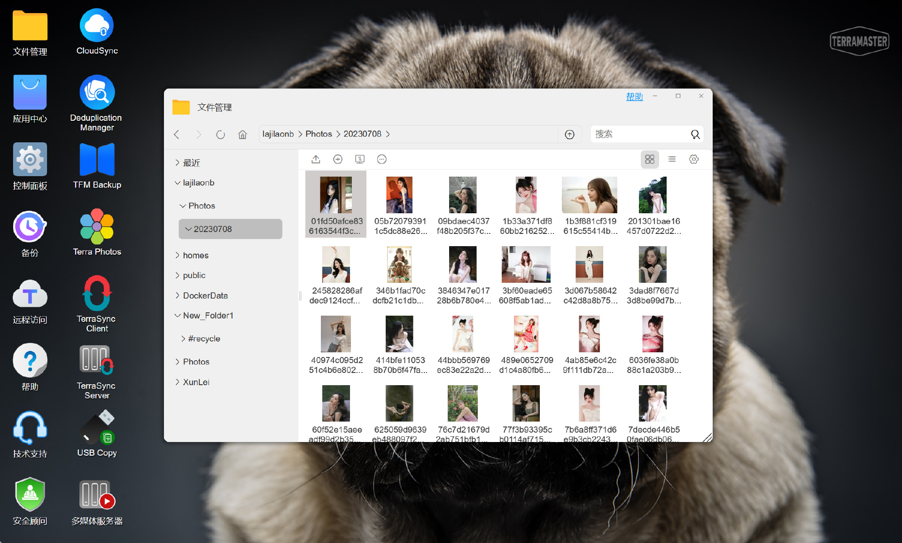Click the upload icon in the toolbar
The image size is (902, 543).
(316, 159)
